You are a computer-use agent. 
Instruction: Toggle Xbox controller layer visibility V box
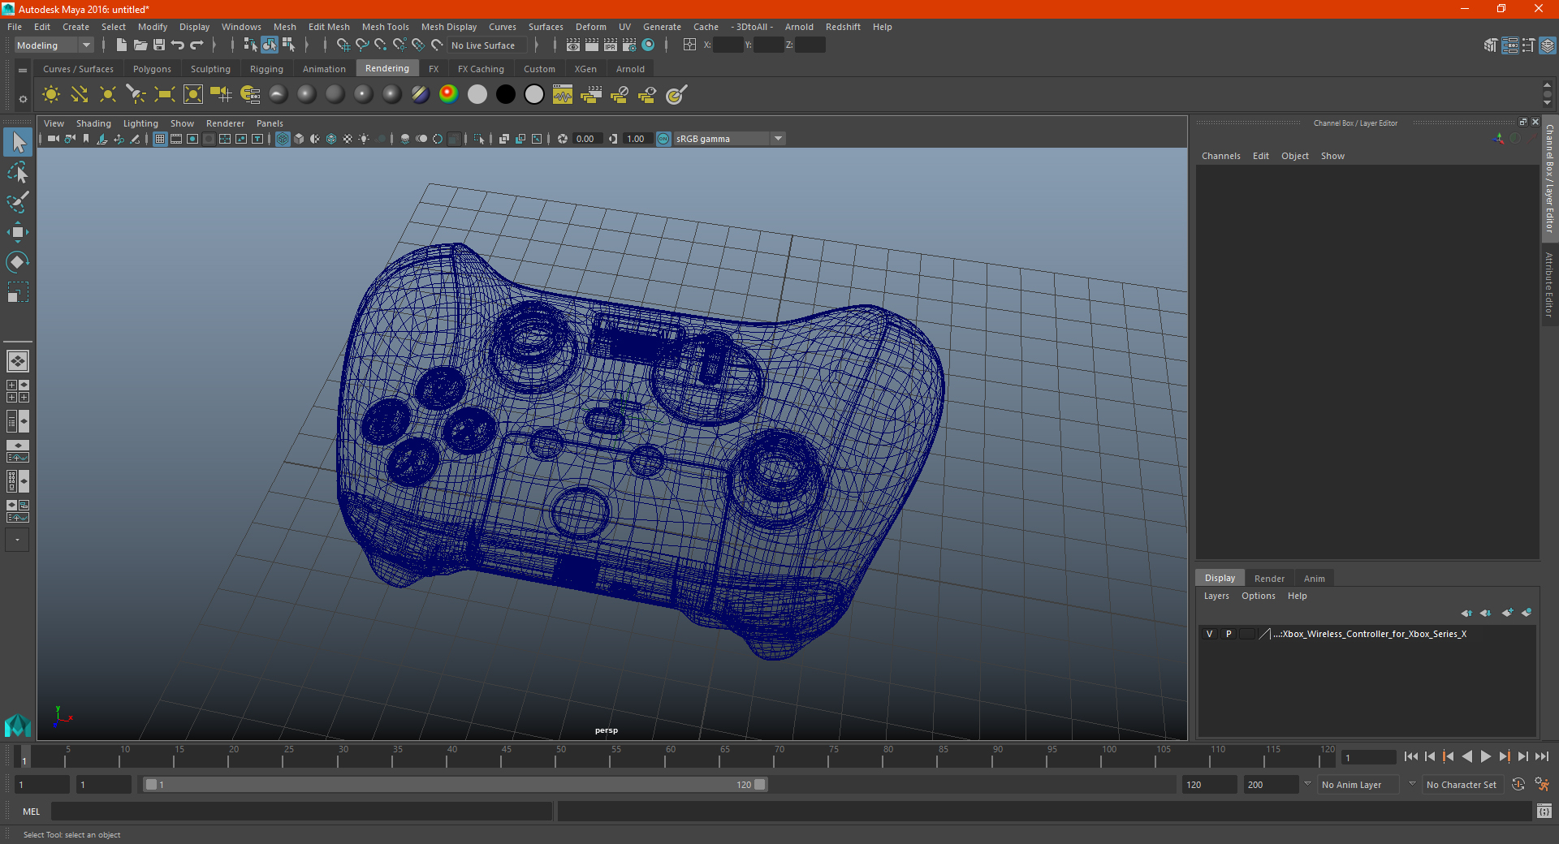tap(1209, 634)
